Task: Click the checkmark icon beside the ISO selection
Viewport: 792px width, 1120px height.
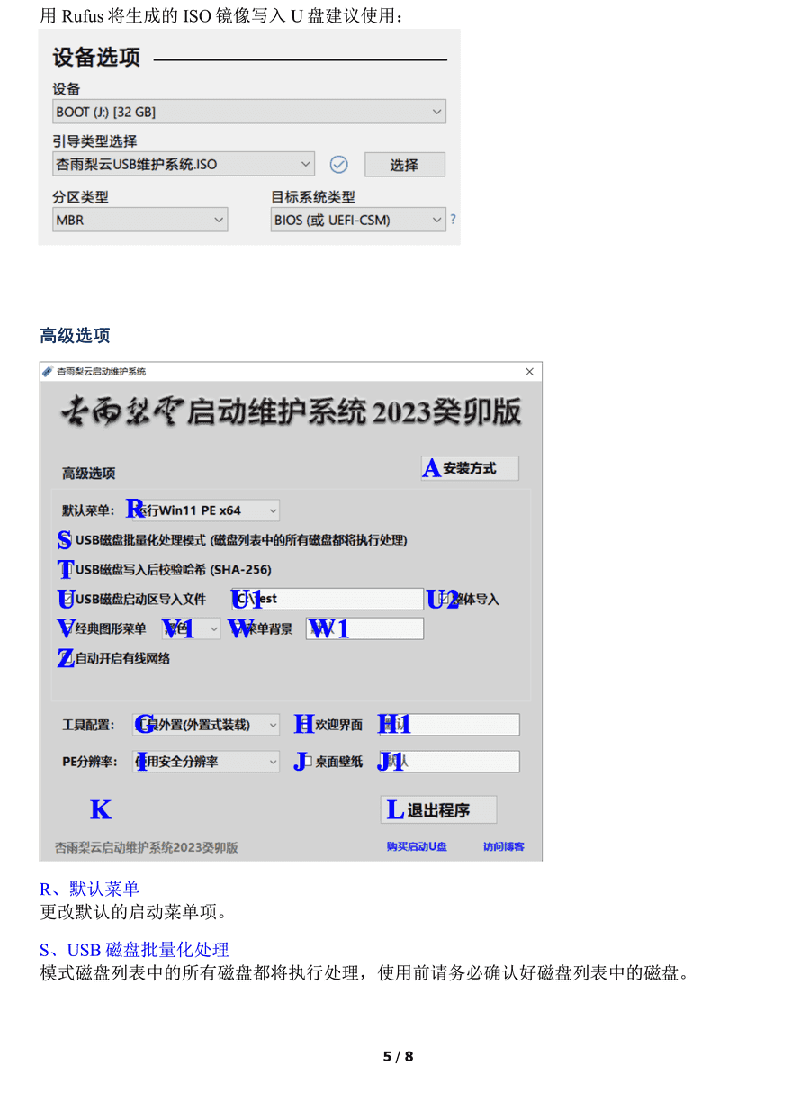Action: point(338,165)
